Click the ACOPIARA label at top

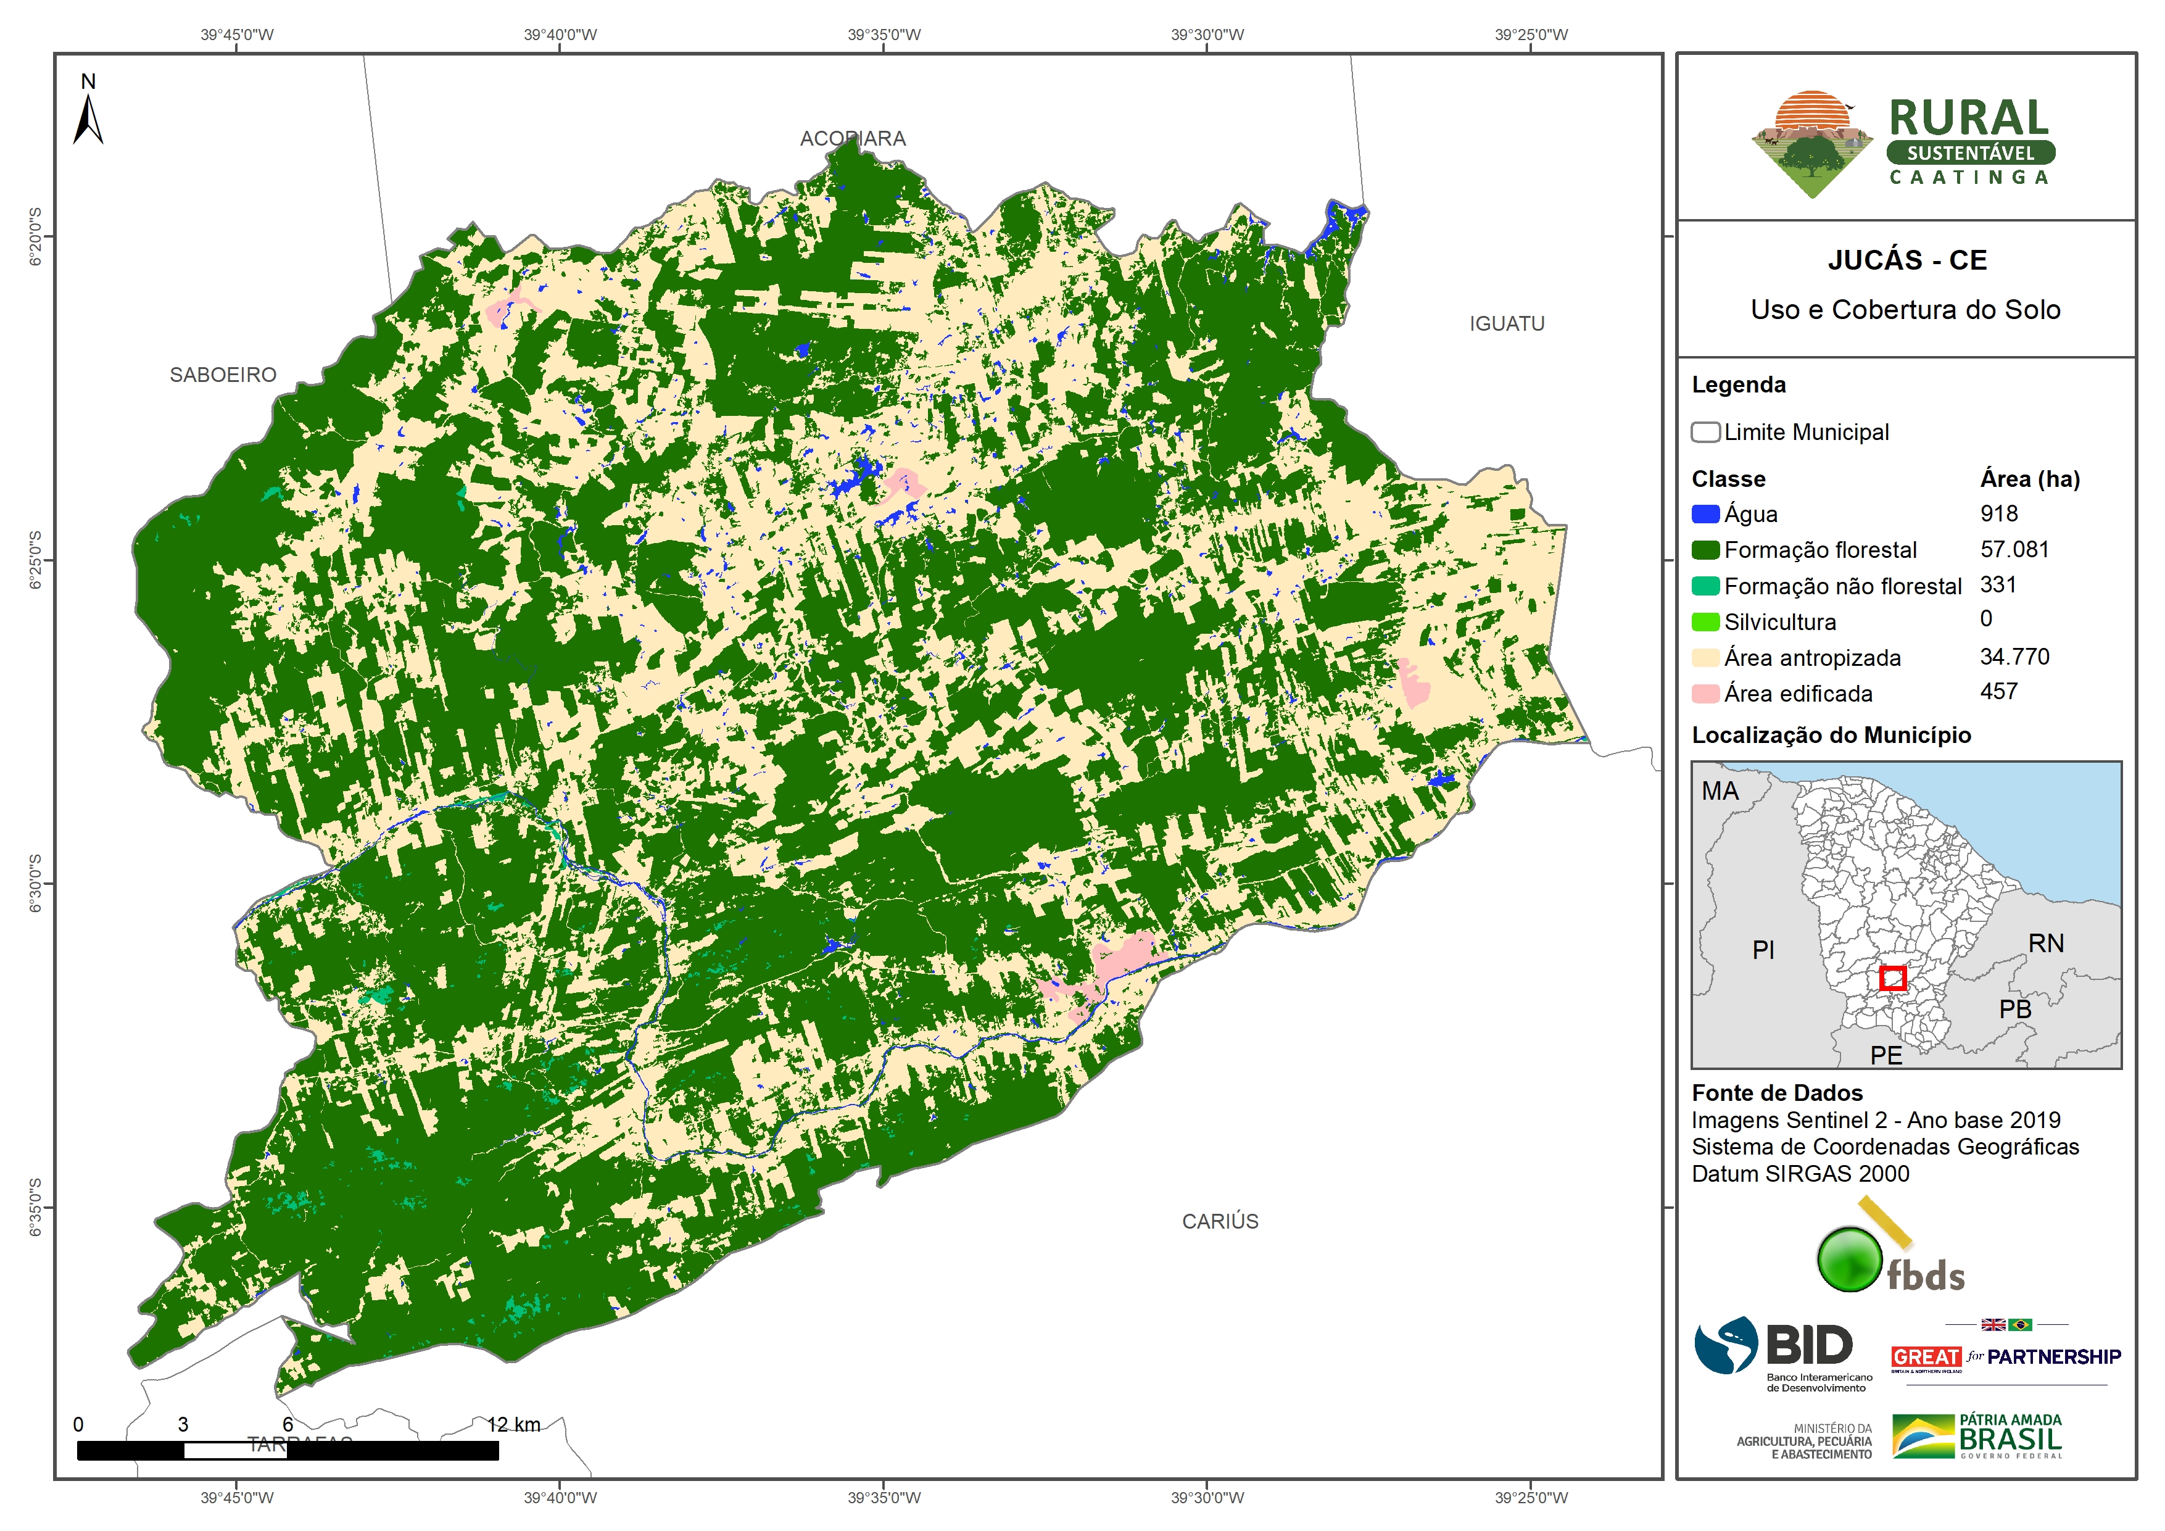click(x=853, y=139)
